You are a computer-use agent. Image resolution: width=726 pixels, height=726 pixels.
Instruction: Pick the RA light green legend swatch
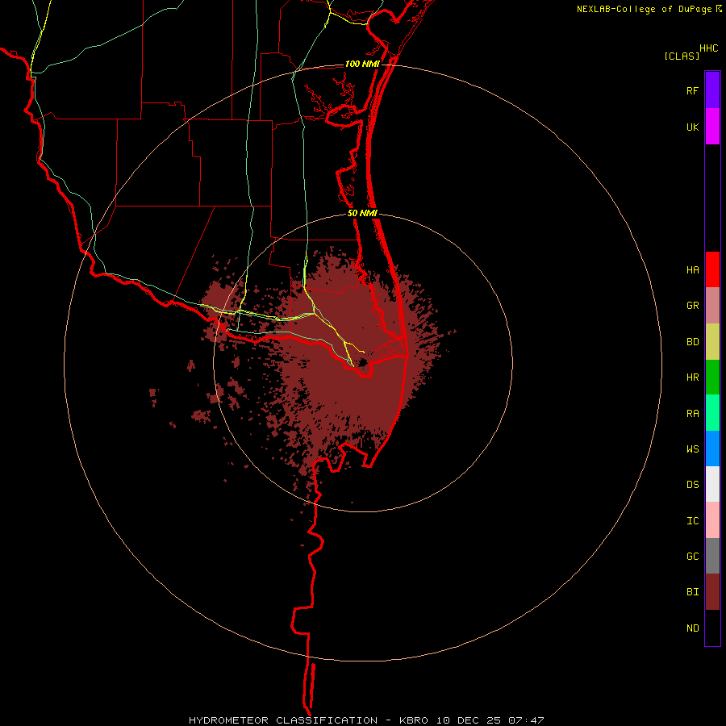coord(712,413)
